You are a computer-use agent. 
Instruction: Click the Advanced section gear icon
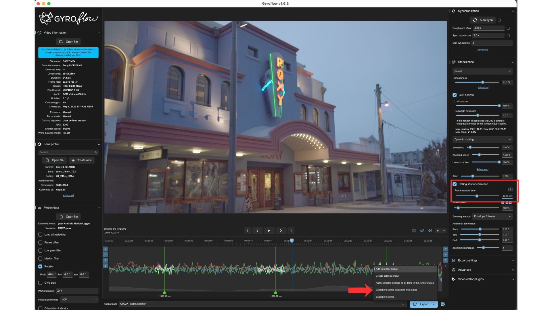(454, 270)
